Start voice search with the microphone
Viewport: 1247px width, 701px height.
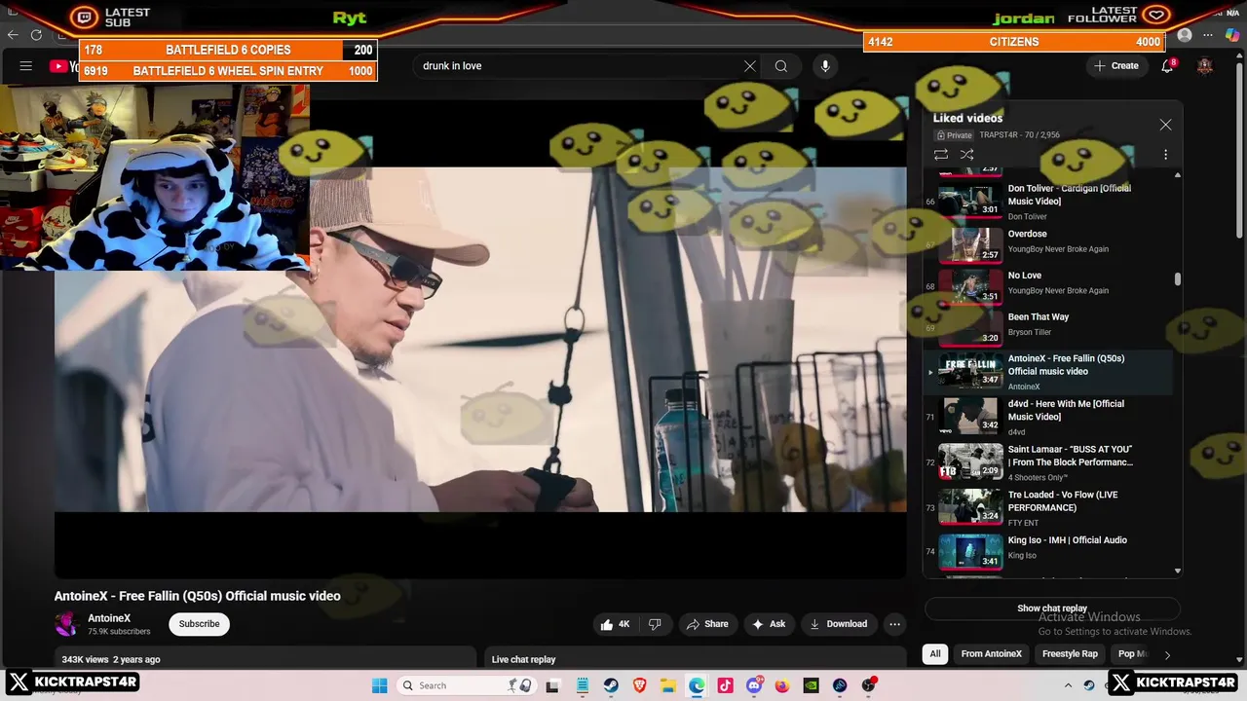825,66
